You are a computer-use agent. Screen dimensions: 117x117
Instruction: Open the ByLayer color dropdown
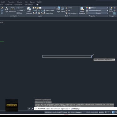pos(98,8)
